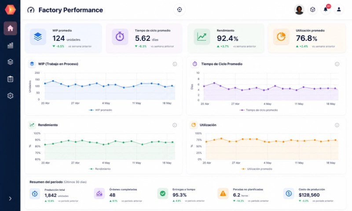Click the Órdenes completadas purple icon
The image size is (352, 211).
coord(99,194)
